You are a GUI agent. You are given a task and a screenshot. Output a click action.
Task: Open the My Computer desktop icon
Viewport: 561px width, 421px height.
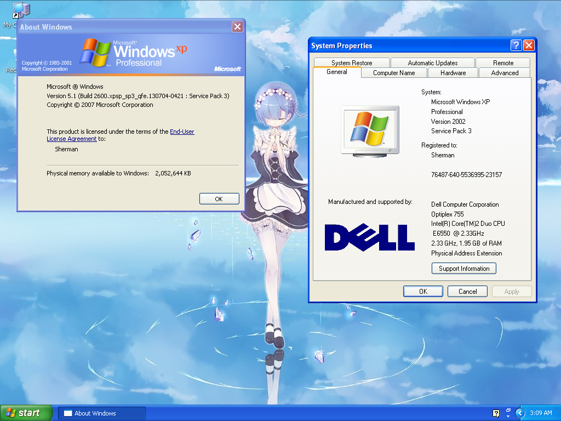pyautogui.click(x=20, y=10)
